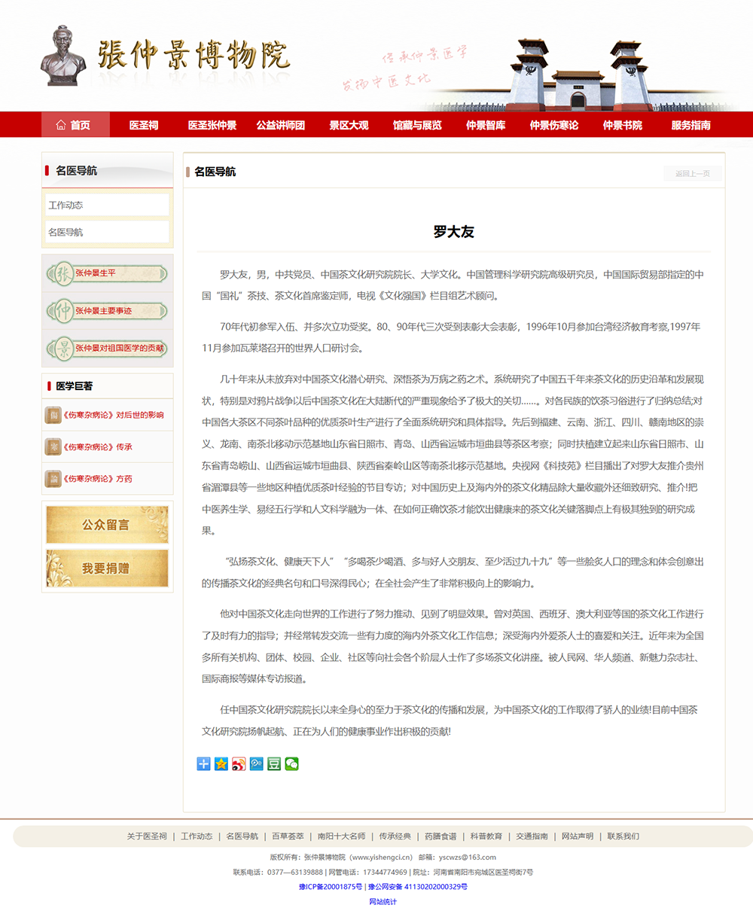Share to QZone using the star icon
Image resolution: width=753 pixels, height=911 pixels.
[221, 763]
